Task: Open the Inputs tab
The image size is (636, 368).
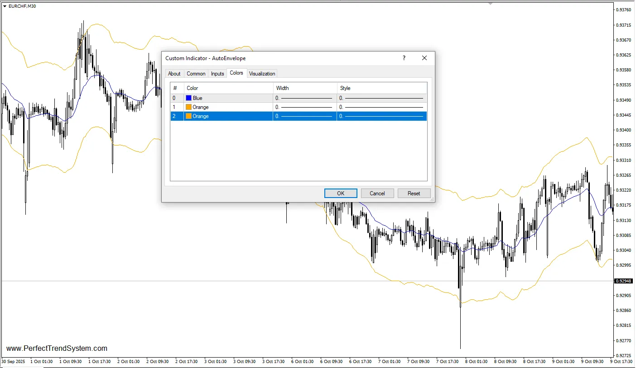Action: point(217,74)
